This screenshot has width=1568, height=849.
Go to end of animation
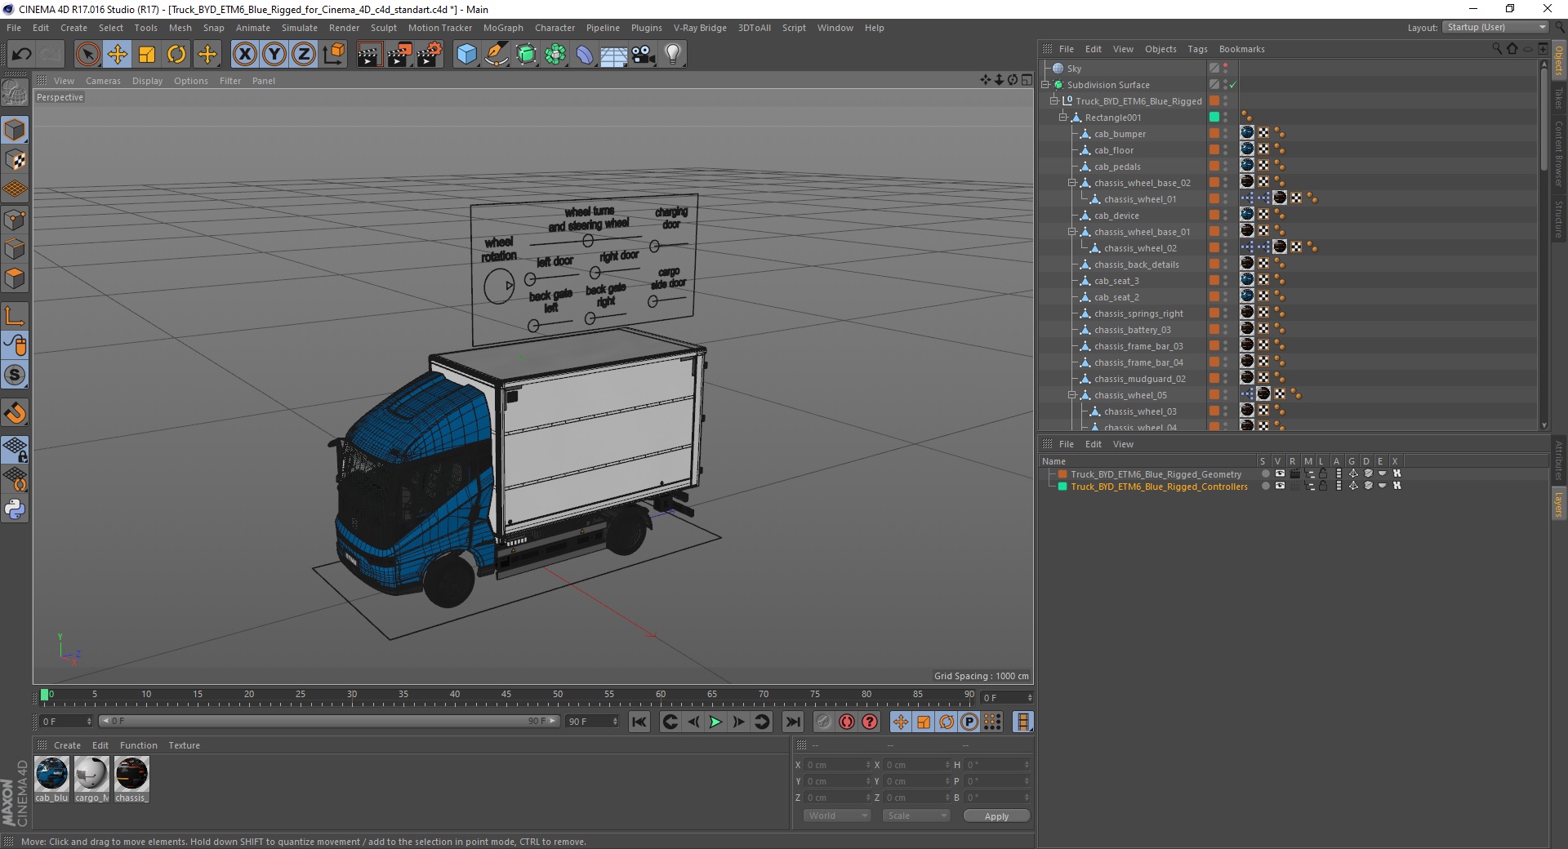pyautogui.click(x=792, y=722)
